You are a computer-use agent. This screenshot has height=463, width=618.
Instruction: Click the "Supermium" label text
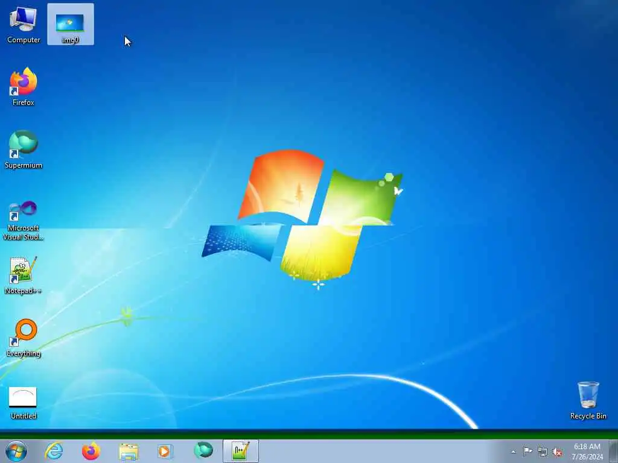24,165
